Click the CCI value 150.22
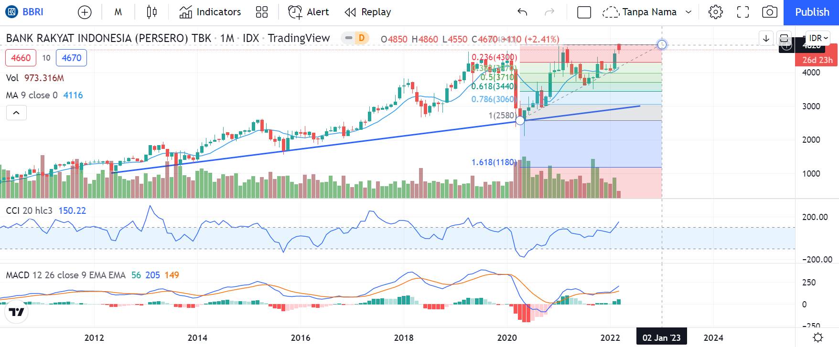 click(72, 210)
